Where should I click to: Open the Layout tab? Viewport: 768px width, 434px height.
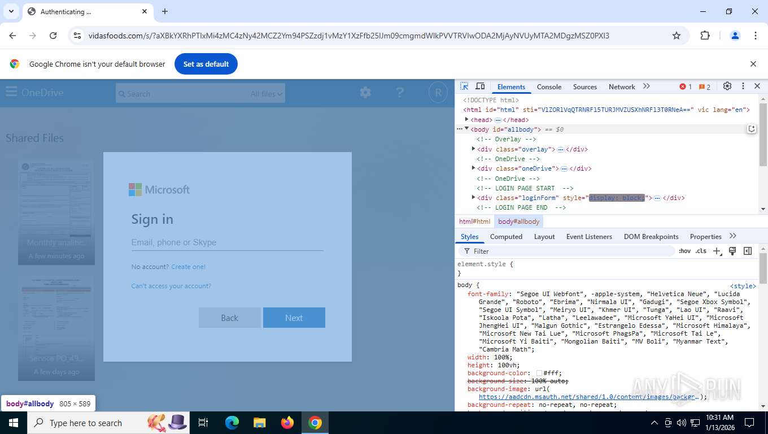[x=544, y=237]
